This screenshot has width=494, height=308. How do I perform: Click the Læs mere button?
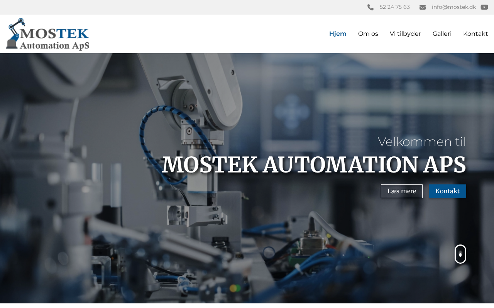click(402, 191)
